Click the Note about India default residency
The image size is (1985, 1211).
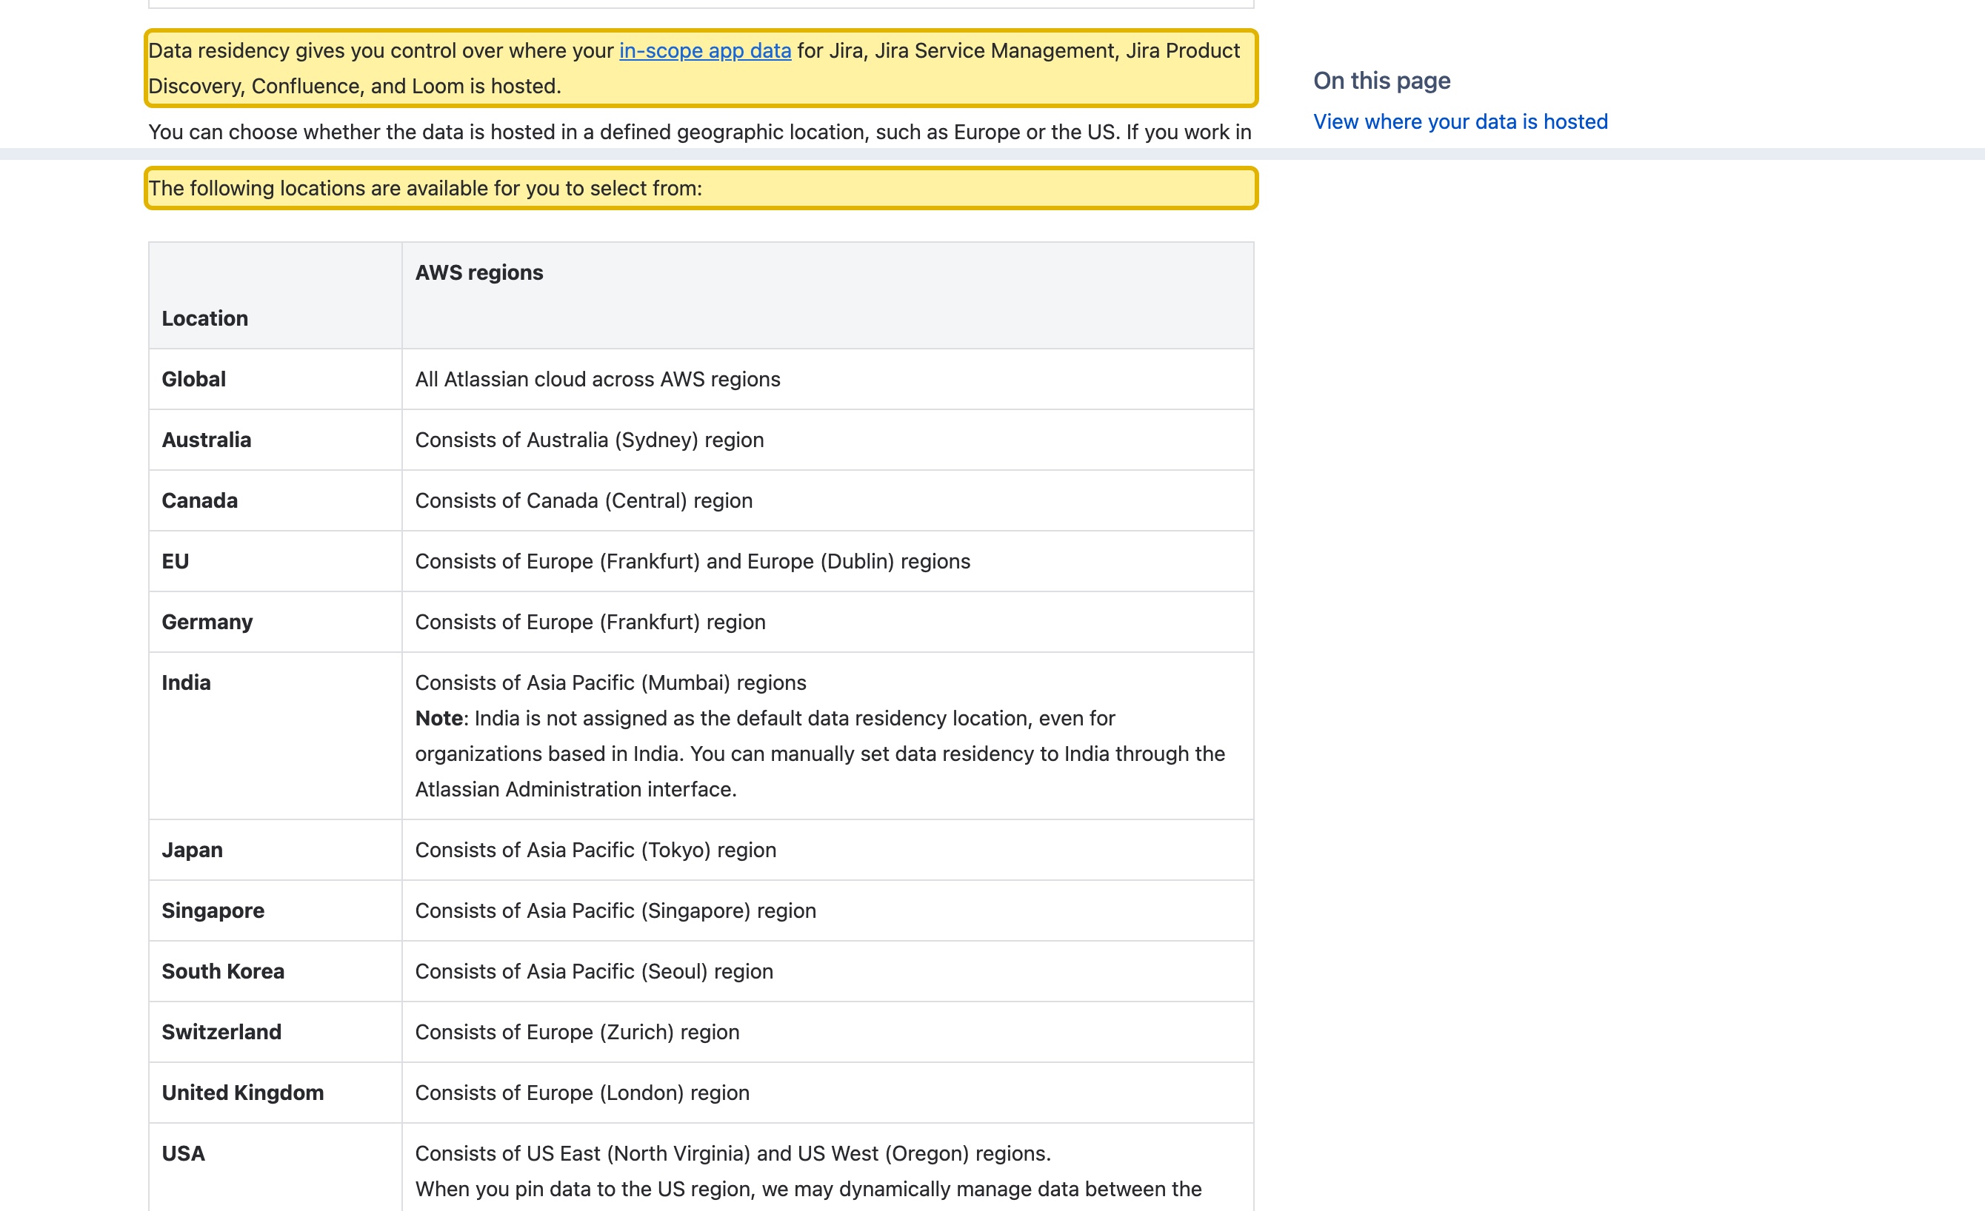click(819, 754)
